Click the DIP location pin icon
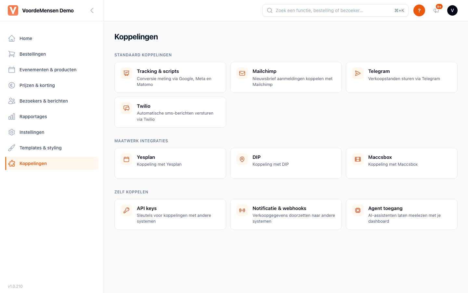The image size is (468, 293). 242,159
